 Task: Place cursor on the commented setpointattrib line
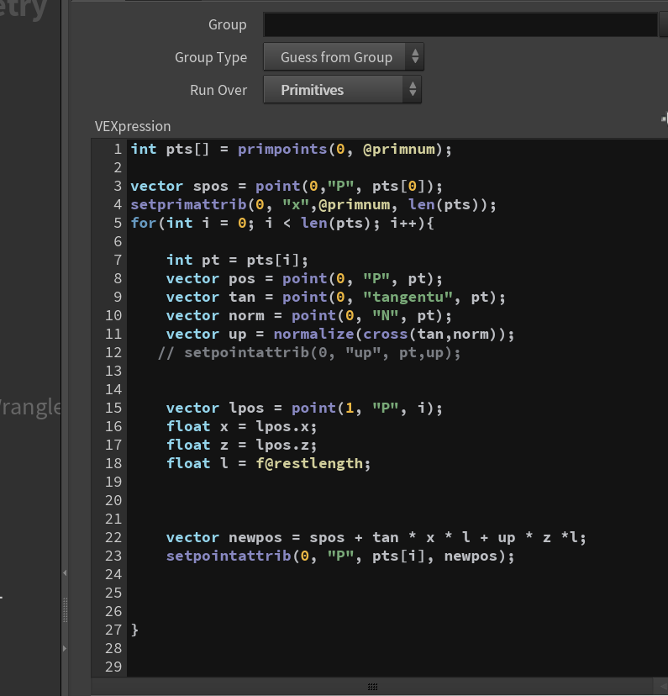tap(309, 353)
